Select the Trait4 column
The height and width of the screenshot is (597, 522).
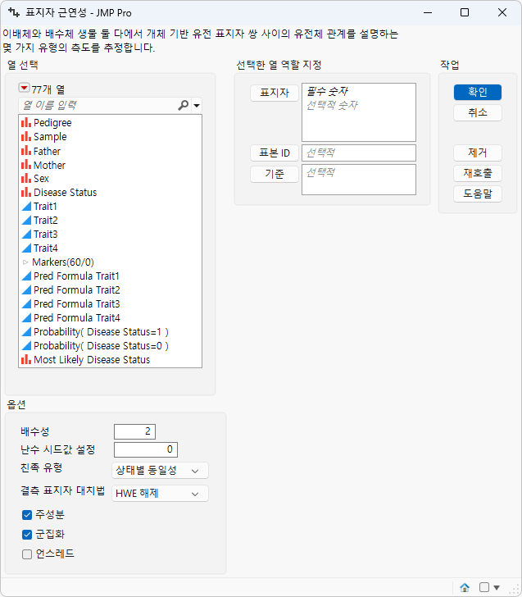46,248
